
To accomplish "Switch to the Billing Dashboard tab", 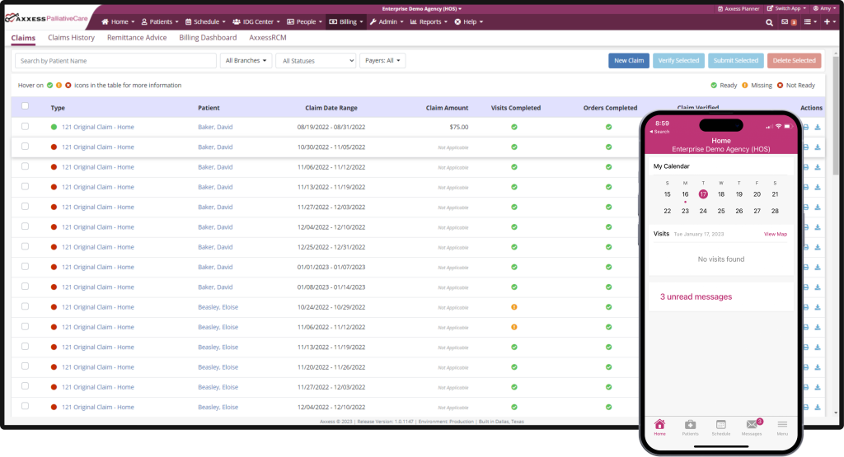I will 208,38.
